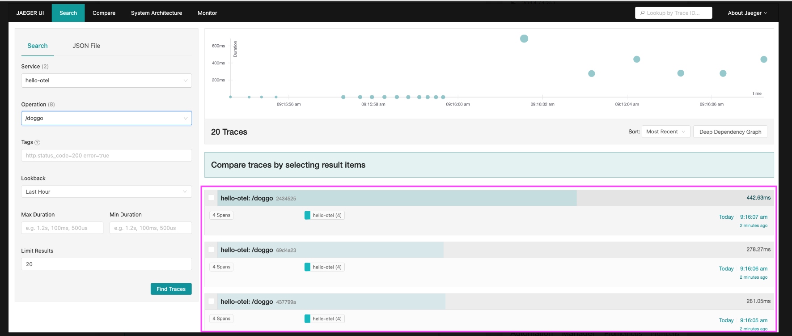
Task: Check the trace 437799a checkbox
Action: pos(211,301)
